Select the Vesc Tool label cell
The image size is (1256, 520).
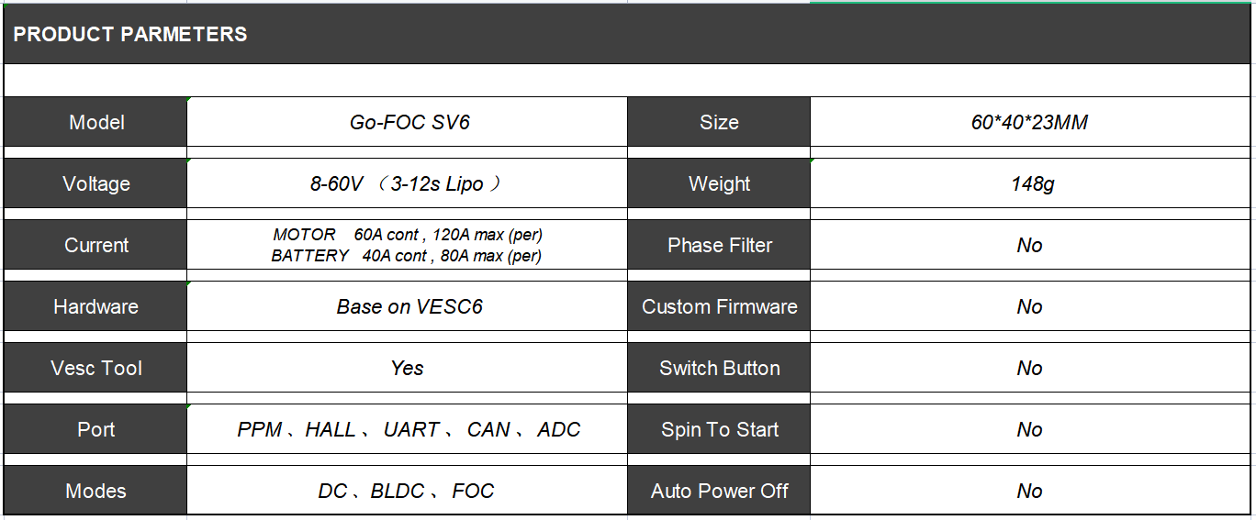click(96, 369)
